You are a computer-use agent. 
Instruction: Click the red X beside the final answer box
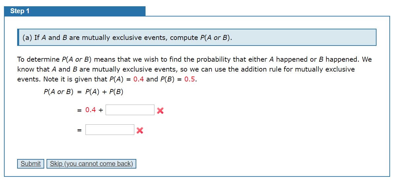pos(139,130)
